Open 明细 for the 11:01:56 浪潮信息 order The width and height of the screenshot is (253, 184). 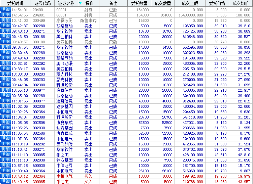click(x=6, y=101)
